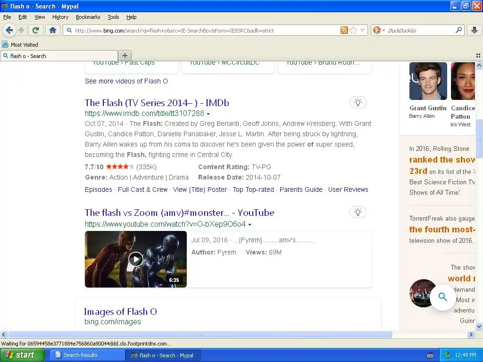
Task: Go back with the Back arrow button
Action: click(9, 30)
